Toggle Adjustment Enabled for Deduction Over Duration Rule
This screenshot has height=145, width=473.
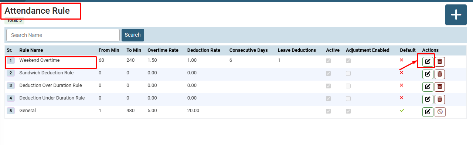pos(348,86)
